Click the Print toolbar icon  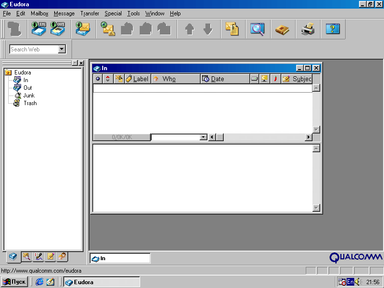click(308, 29)
